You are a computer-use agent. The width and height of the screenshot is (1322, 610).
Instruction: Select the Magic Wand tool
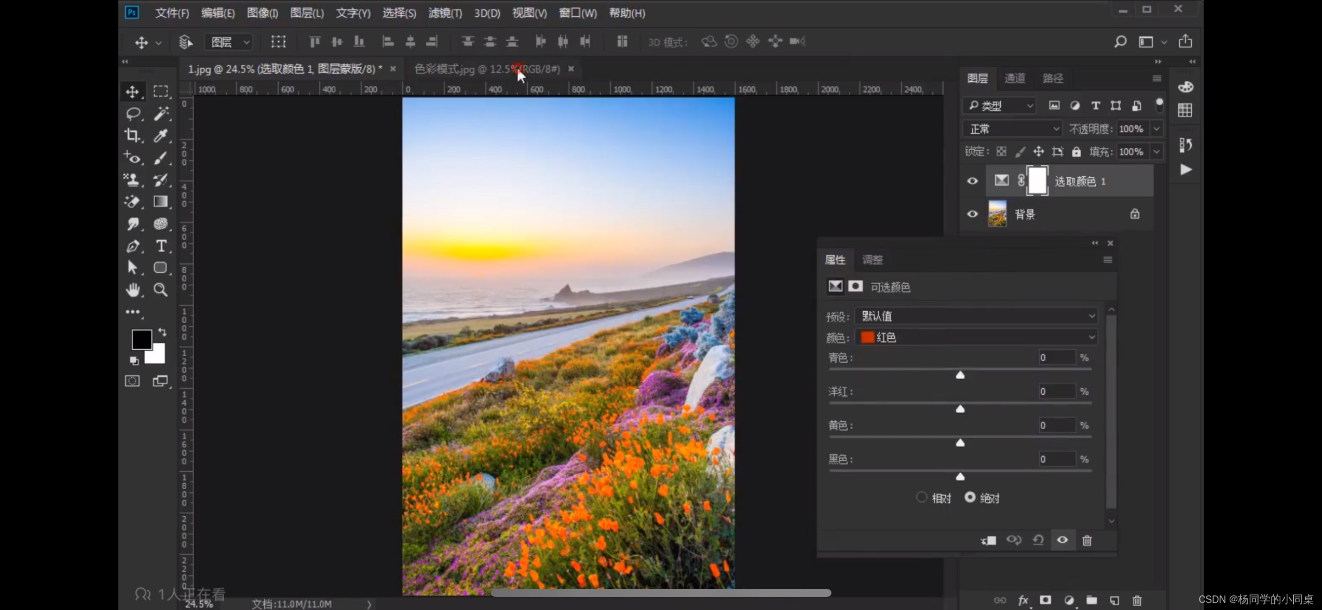[x=161, y=113]
